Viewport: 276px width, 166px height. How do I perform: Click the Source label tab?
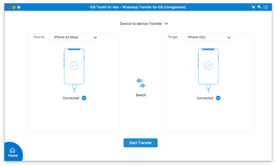[x=39, y=37]
